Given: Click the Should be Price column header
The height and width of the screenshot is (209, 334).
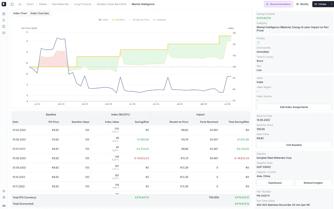Looking at the screenshot, I should click(x=179, y=122).
